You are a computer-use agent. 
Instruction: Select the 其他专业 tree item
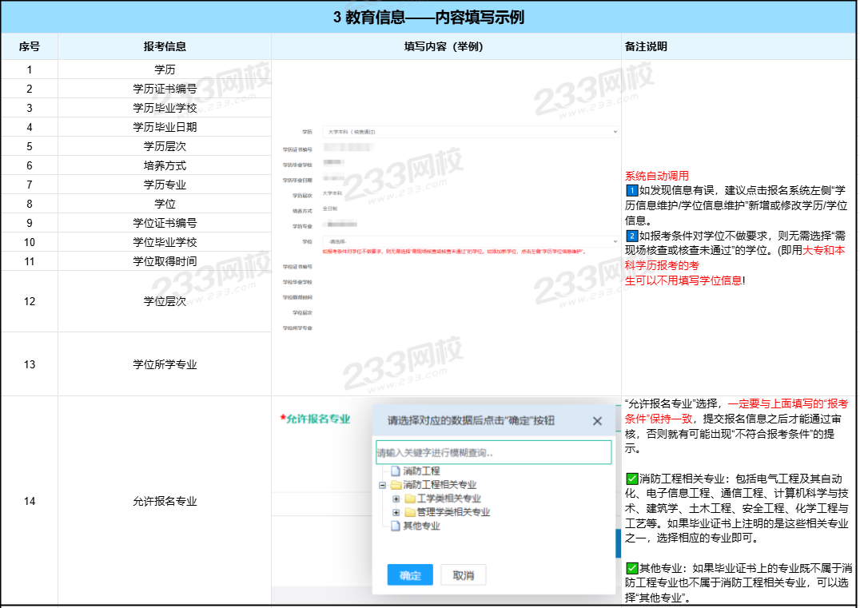pyautogui.click(x=421, y=526)
